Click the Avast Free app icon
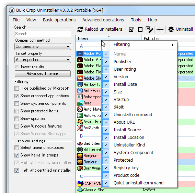 (80, 122)
